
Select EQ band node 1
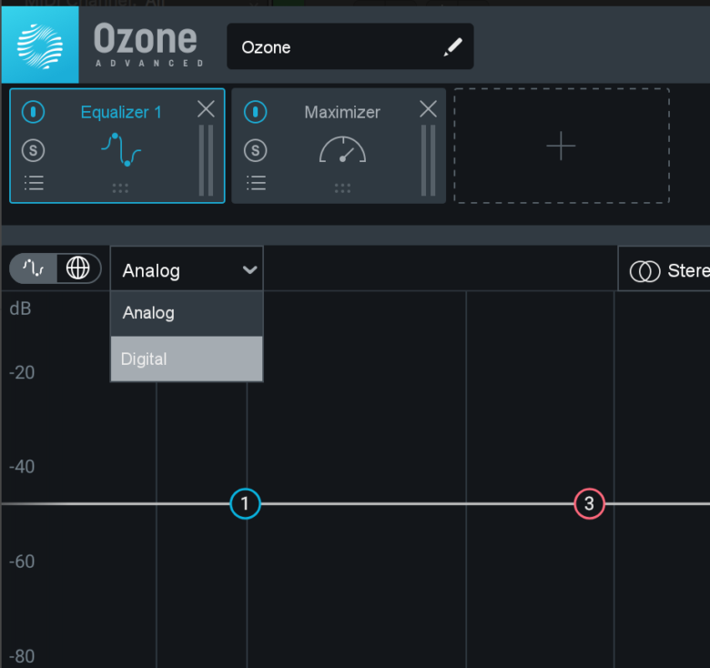[245, 503]
